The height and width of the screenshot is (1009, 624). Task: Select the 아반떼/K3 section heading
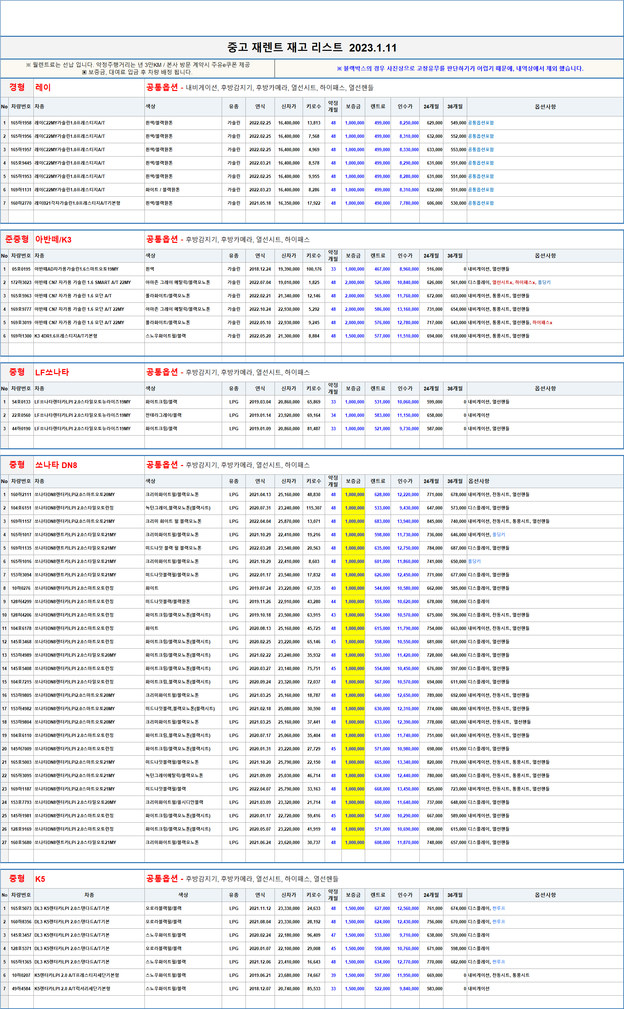(53, 240)
